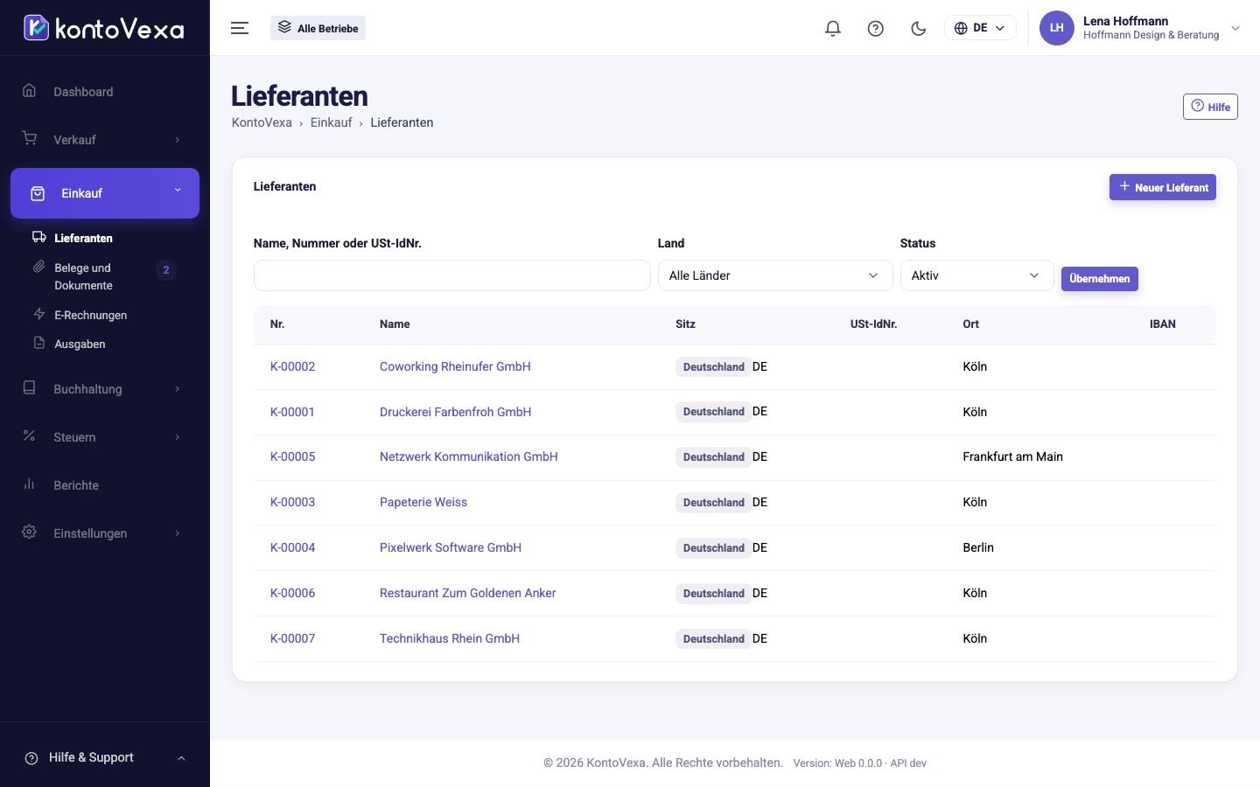Click Einkauf breadcrumb link
The image size is (1260, 787).
click(331, 122)
